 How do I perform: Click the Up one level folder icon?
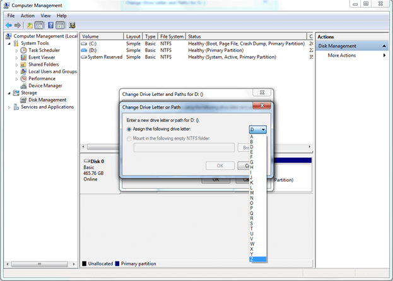point(30,25)
